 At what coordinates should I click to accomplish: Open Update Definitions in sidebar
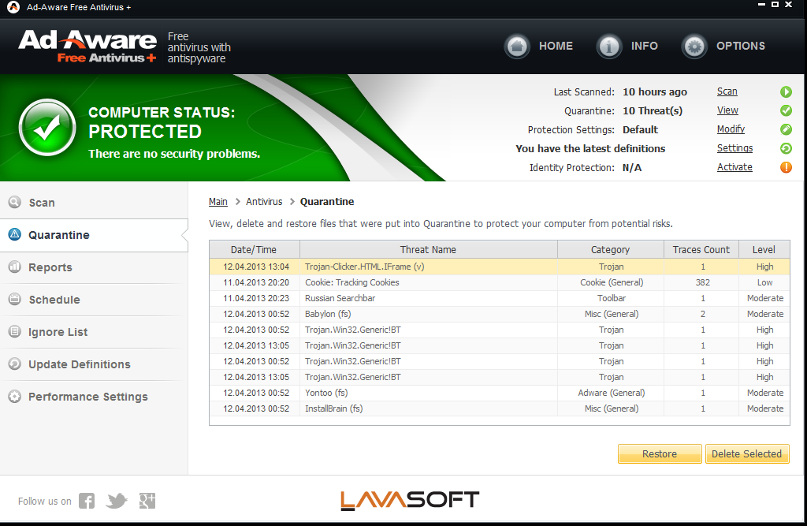click(94, 364)
